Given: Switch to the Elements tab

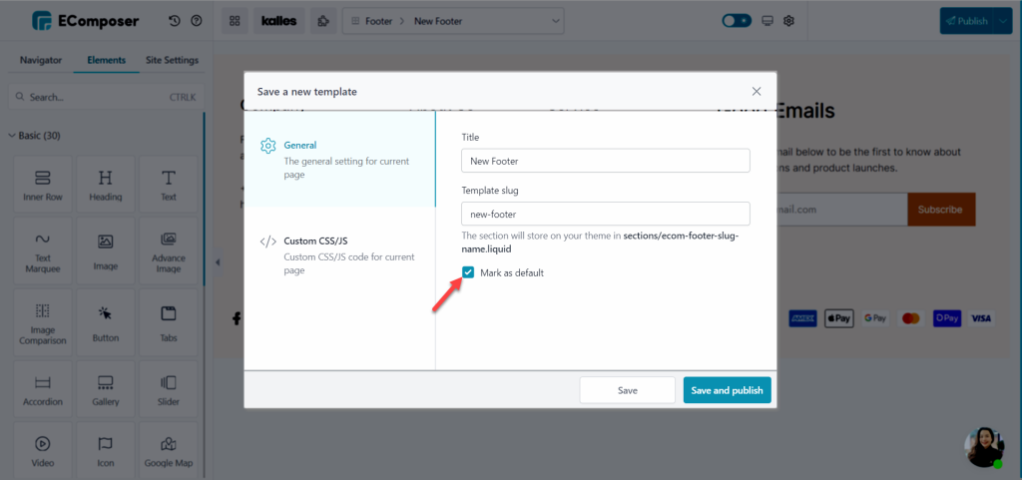Looking at the screenshot, I should [x=106, y=60].
